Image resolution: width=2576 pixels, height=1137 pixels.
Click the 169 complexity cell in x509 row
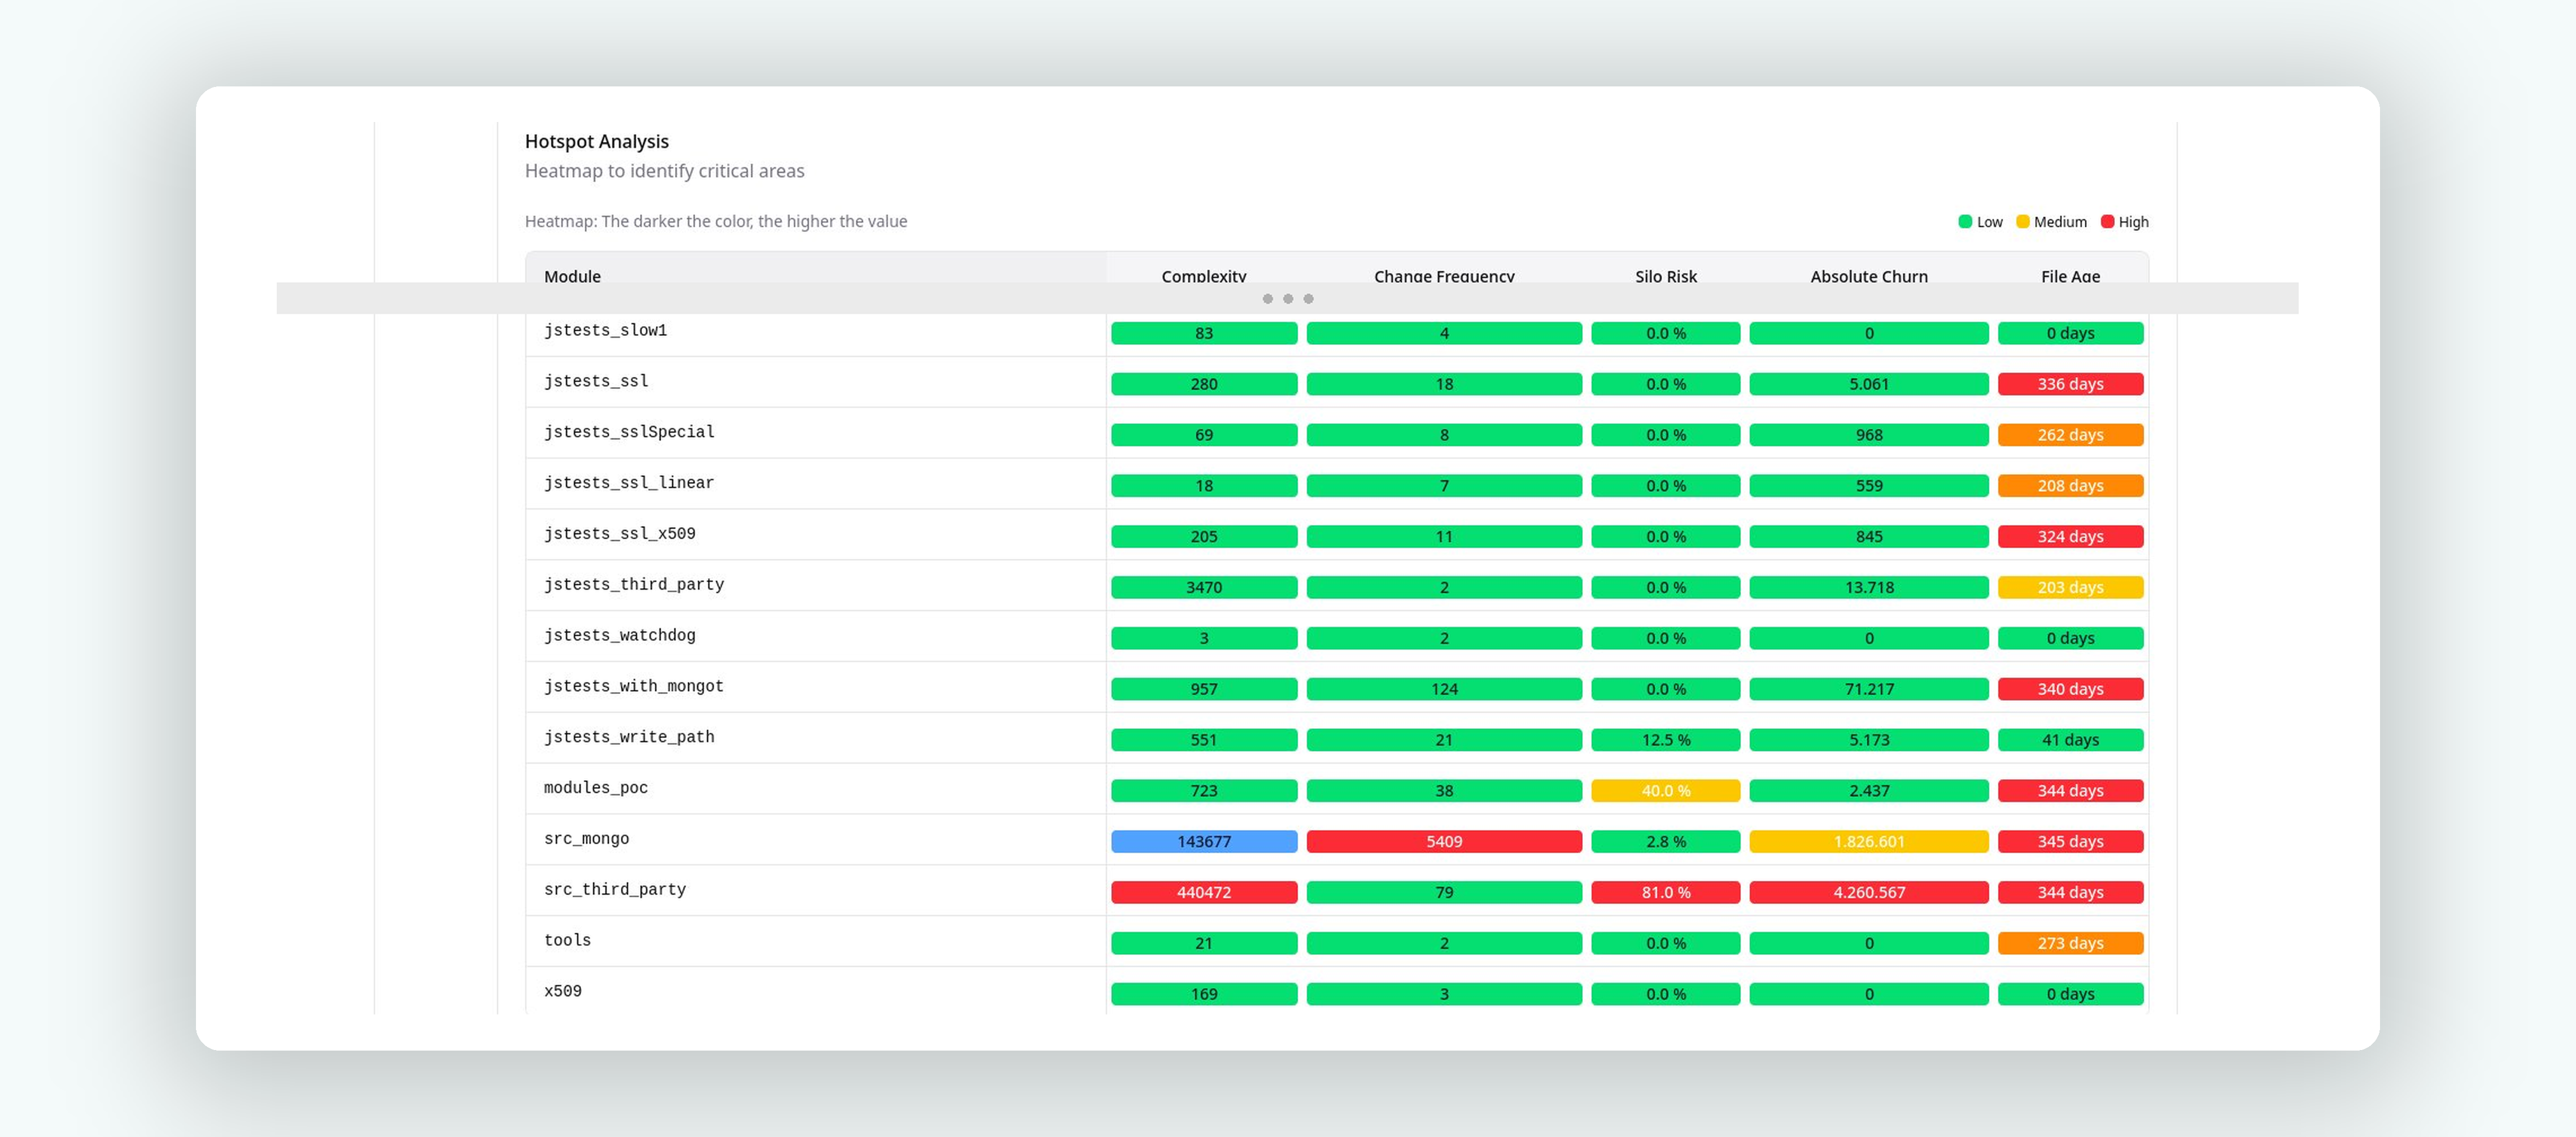tap(1203, 994)
